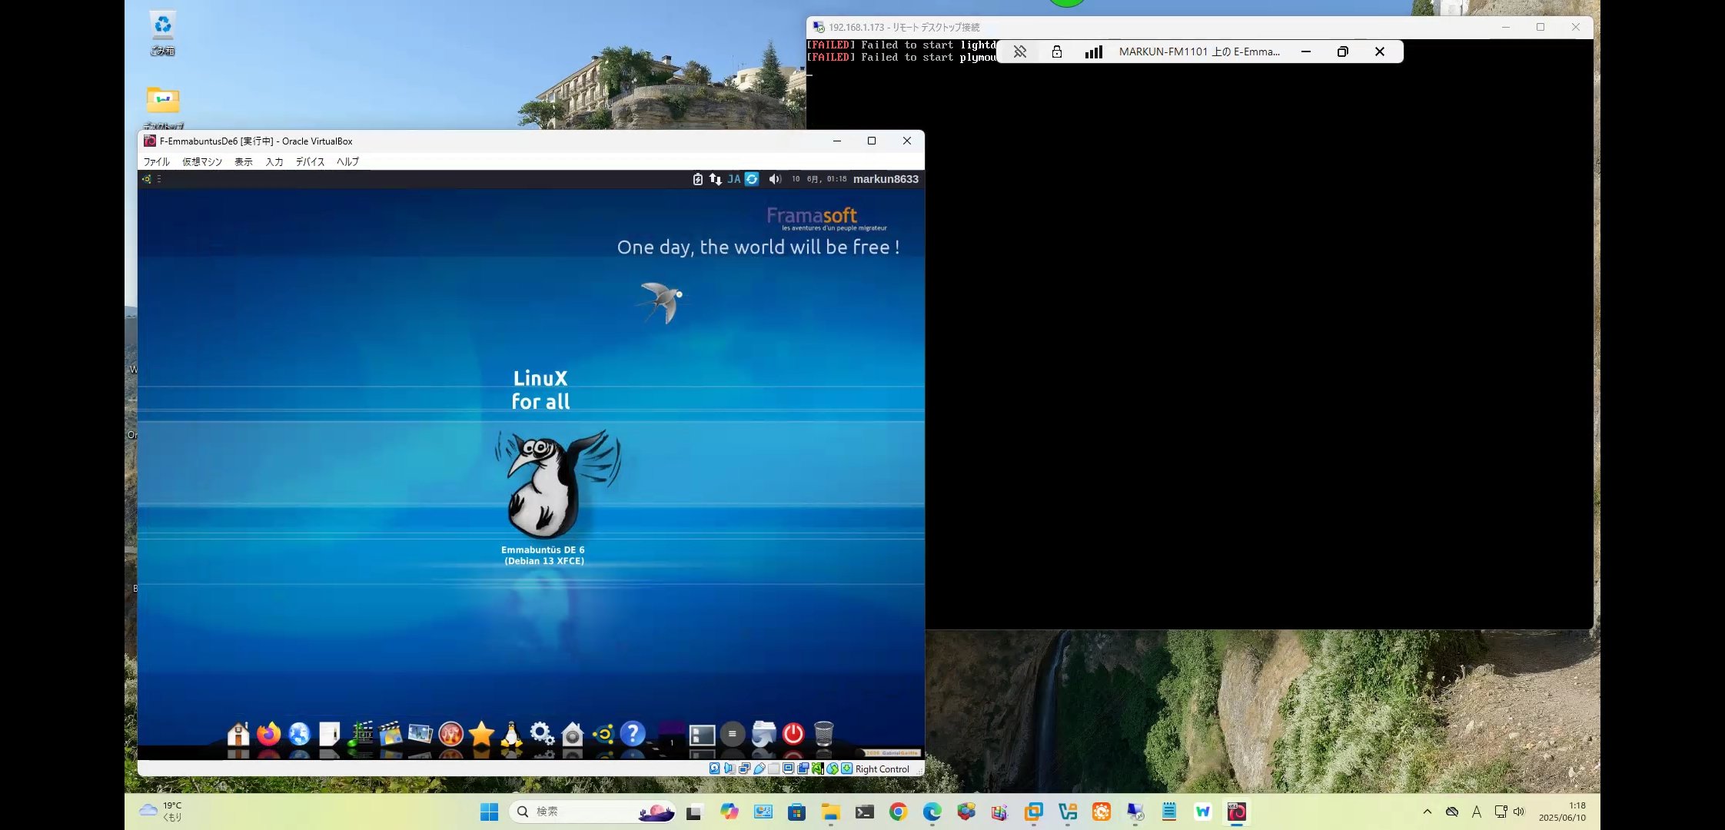Click the Tux penguin icon in dock
Image resolution: width=1725 pixels, height=830 pixels.
(511, 734)
